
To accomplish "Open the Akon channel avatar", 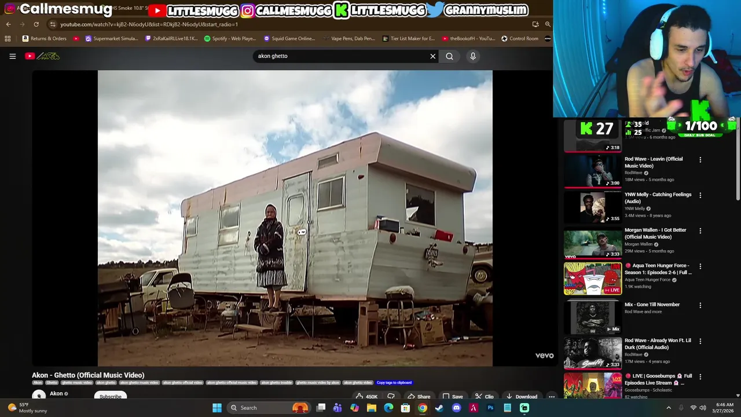I will [x=39, y=396].
